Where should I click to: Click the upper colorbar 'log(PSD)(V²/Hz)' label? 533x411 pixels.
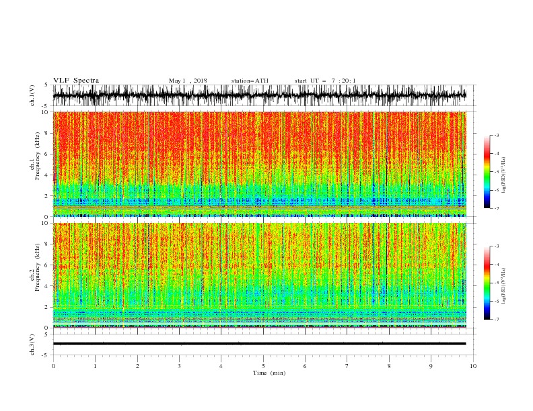point(503,175)
